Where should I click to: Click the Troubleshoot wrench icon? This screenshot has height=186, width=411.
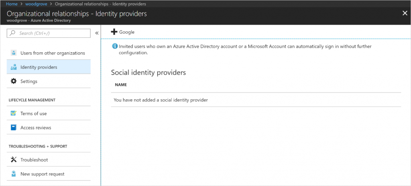13,160
